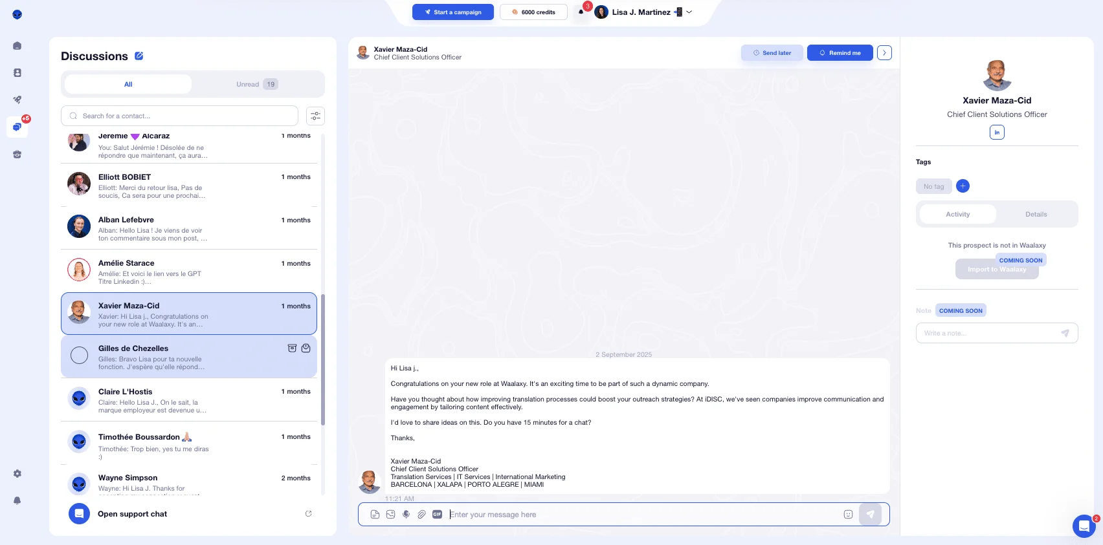1103x545 pixels.
Task: Click the Start a campaign button
Action: tap(453, 12)
